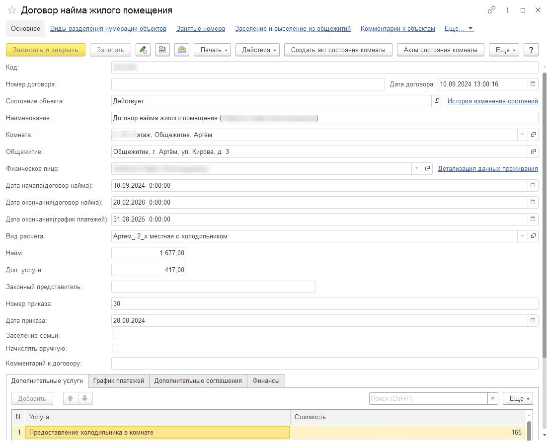Enable the Заселение семьи checkbox

tap(116, 336)
